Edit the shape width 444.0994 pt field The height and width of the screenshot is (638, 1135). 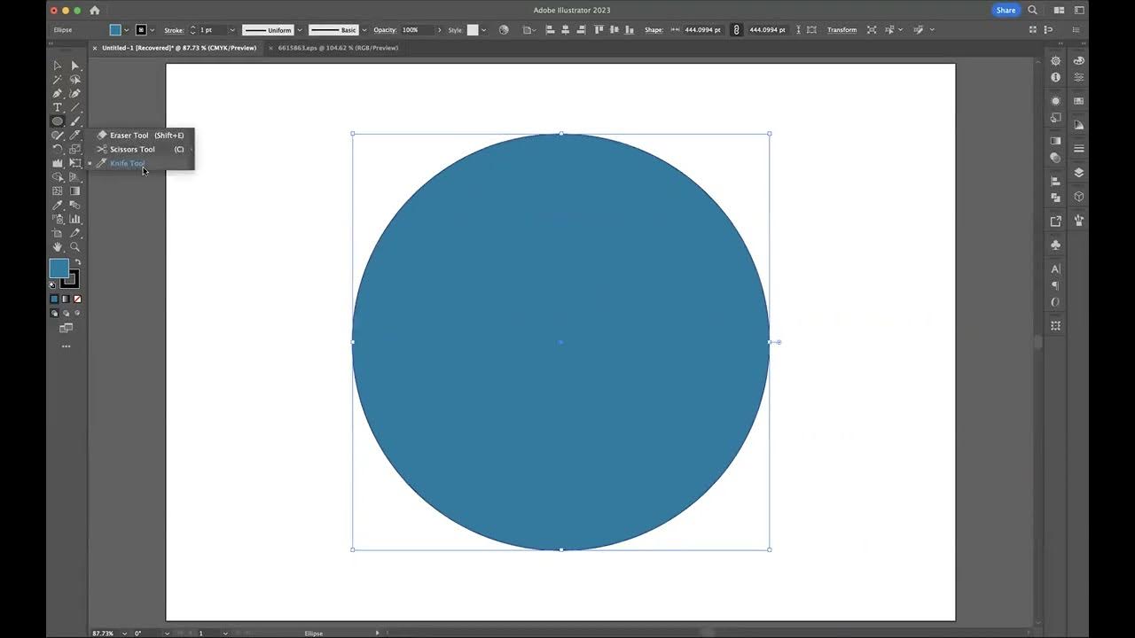pos(704,30)
